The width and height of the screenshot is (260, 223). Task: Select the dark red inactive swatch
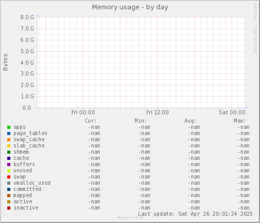pos(9,208)
